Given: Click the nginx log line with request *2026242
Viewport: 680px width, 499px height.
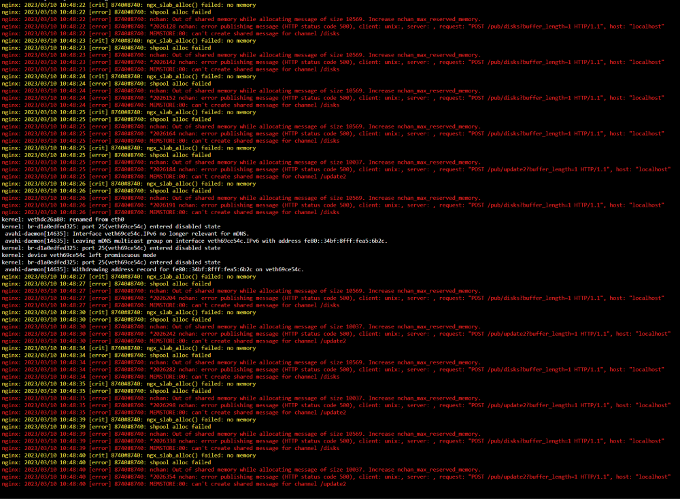Looking at the screenshot, I should pyautogui.click(x=336, y=334).
